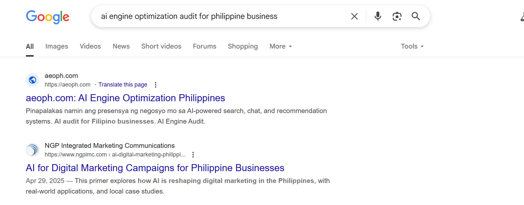This screenshot has height=205, width=524.
Task: Click the aeoph.com site name
Action: (61, 76)
